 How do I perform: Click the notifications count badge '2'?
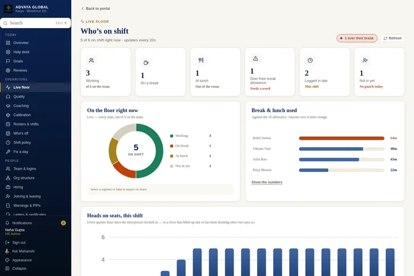pos(63,223)
